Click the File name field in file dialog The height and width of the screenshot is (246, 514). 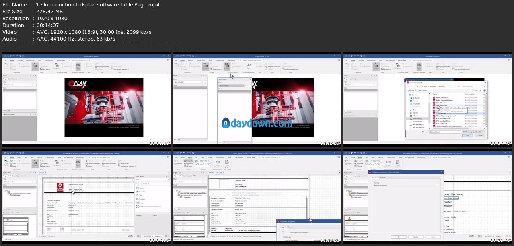coord(445,132)
